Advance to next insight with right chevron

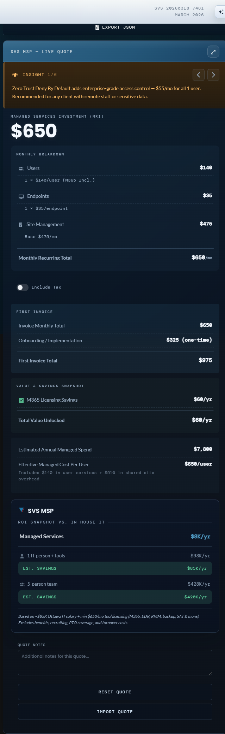pos(213,75)
